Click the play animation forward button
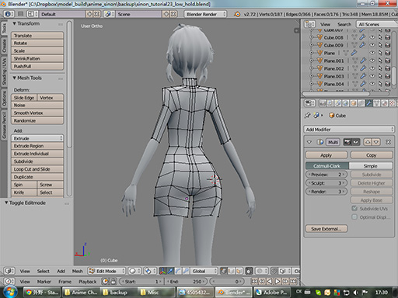This screenshot has width=398, height=298. (x=278, y=281)
